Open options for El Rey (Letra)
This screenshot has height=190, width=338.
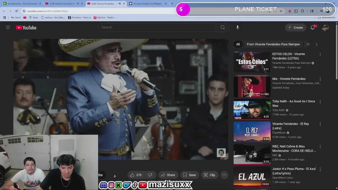click(320, 124)
